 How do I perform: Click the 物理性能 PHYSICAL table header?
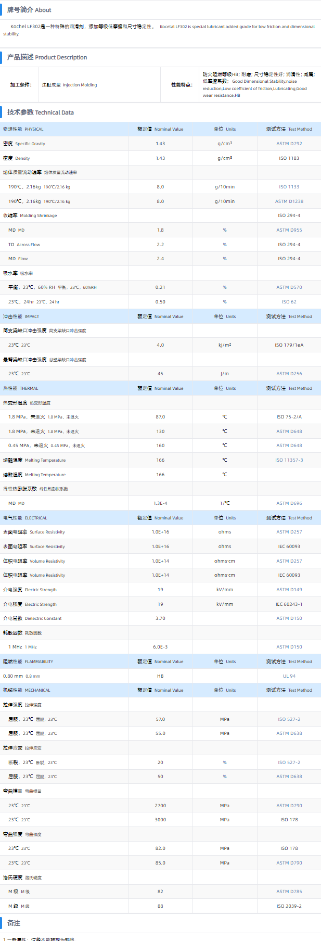tap(23, 129)
